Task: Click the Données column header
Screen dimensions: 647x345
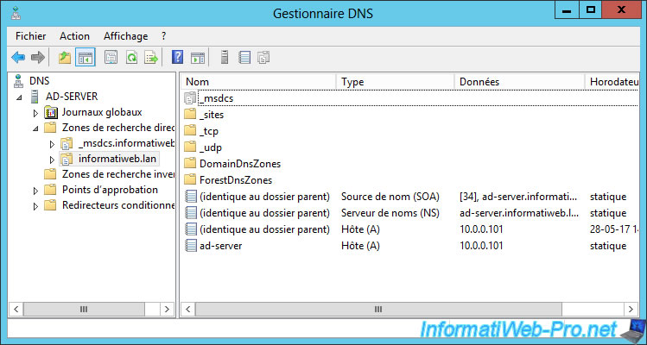Action: 518,81
